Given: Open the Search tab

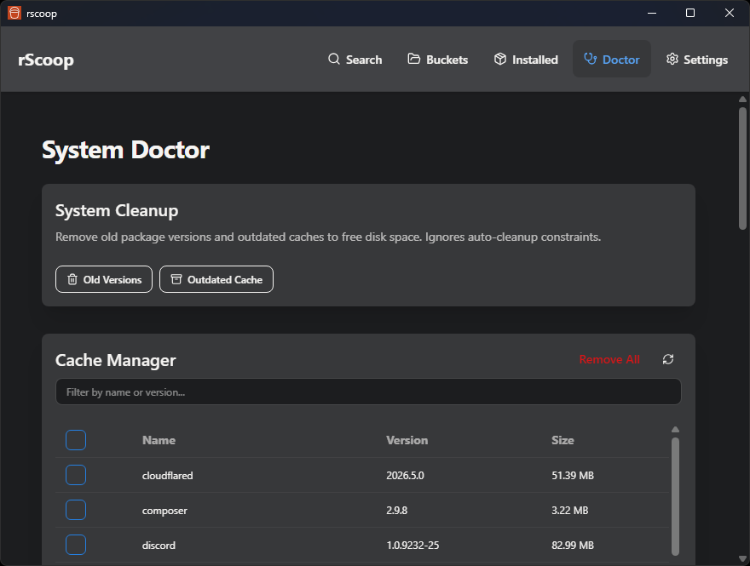Looking at the screenshot, I should (x=355, y=60).
